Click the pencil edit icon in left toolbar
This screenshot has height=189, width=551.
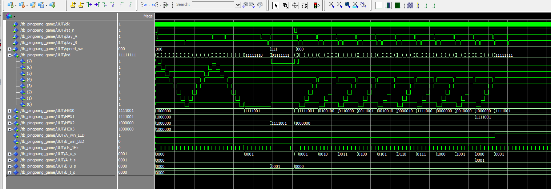[33, 5]
